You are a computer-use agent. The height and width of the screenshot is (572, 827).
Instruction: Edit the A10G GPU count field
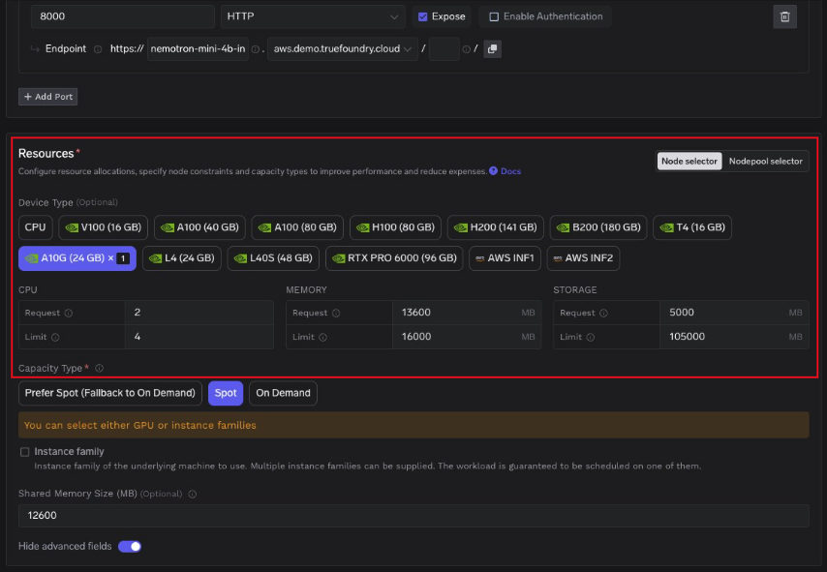pos(123,258)
